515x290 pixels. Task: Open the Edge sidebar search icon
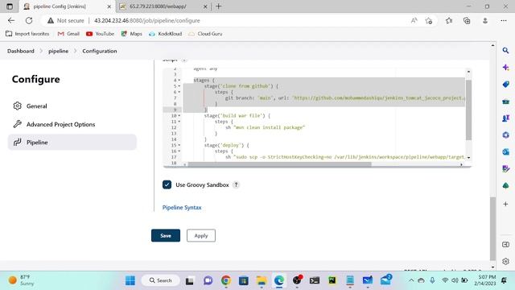tap(506, 51)
